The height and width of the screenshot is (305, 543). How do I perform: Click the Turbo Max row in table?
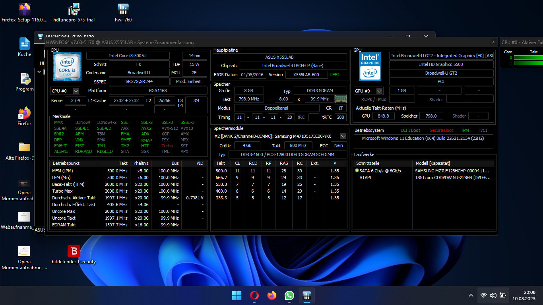coord(128,191)
